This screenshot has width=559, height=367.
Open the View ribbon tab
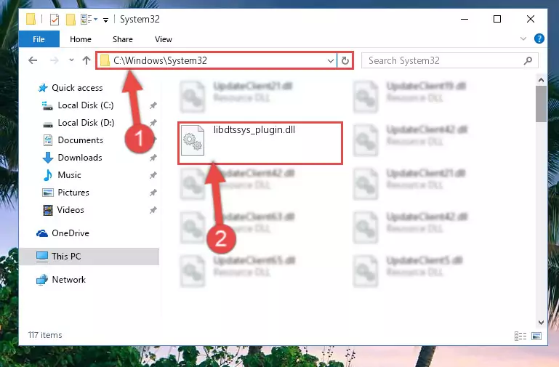click(x=164, y=39)
